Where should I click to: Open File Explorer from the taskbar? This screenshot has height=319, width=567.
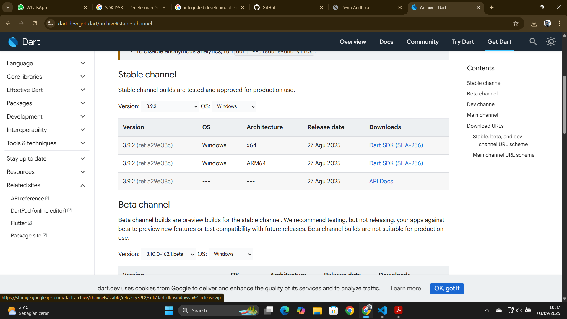coord(317,310)
